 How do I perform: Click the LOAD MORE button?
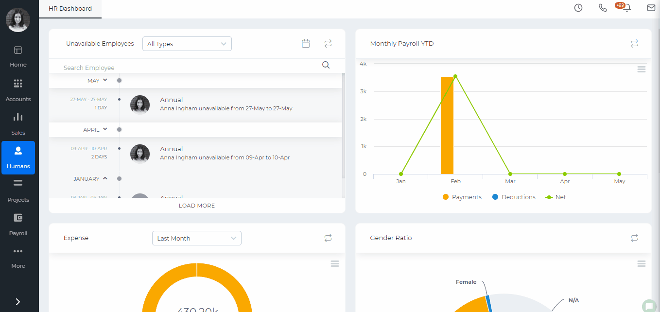click(197, 206)
